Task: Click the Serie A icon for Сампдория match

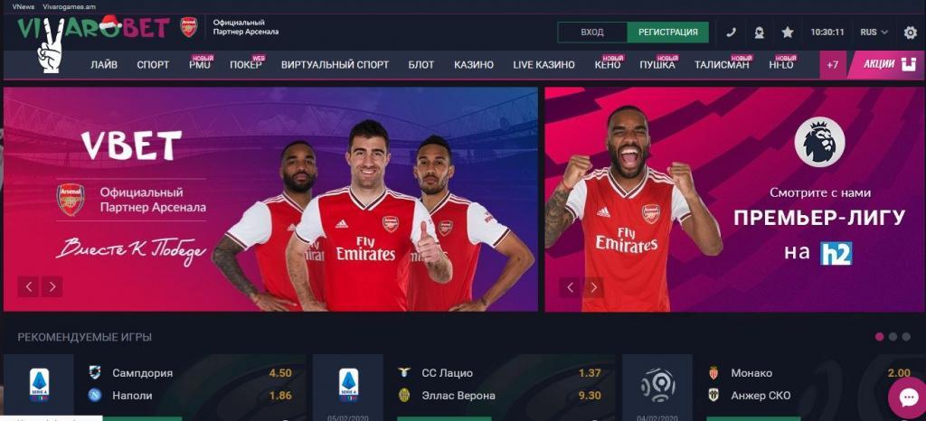Action: click(x=39, y=385)
